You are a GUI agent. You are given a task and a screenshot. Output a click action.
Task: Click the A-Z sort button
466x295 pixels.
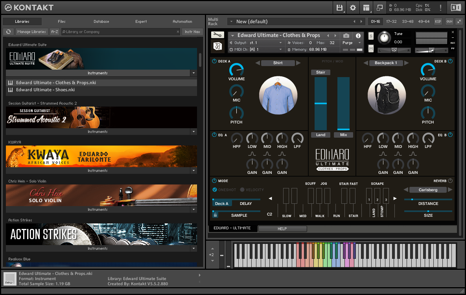(55, 31)
